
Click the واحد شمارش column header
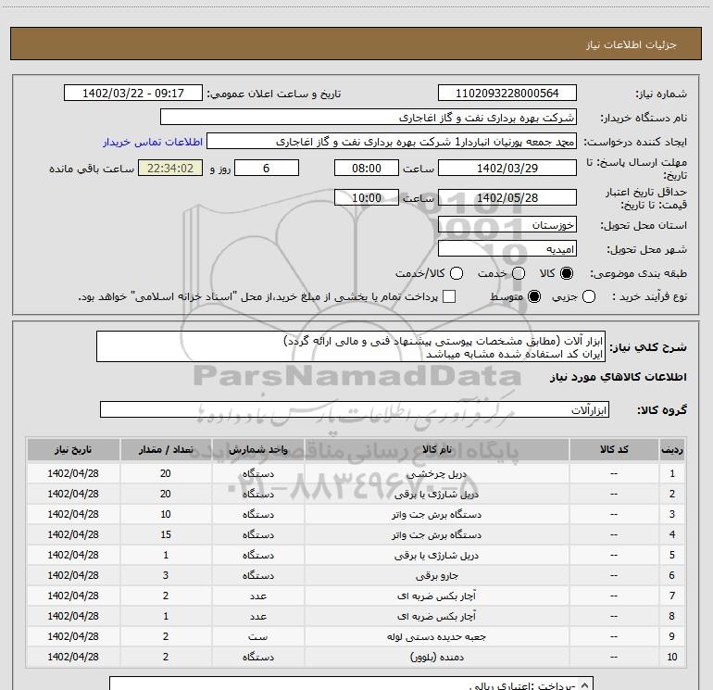tap(257, 450)
